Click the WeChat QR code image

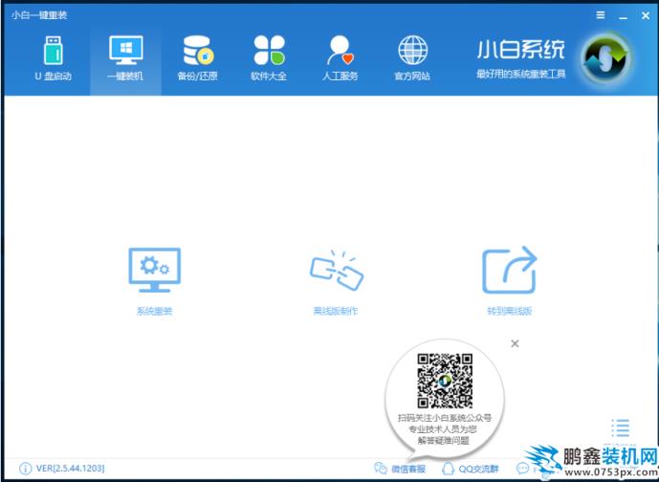[x=445, y=381]
